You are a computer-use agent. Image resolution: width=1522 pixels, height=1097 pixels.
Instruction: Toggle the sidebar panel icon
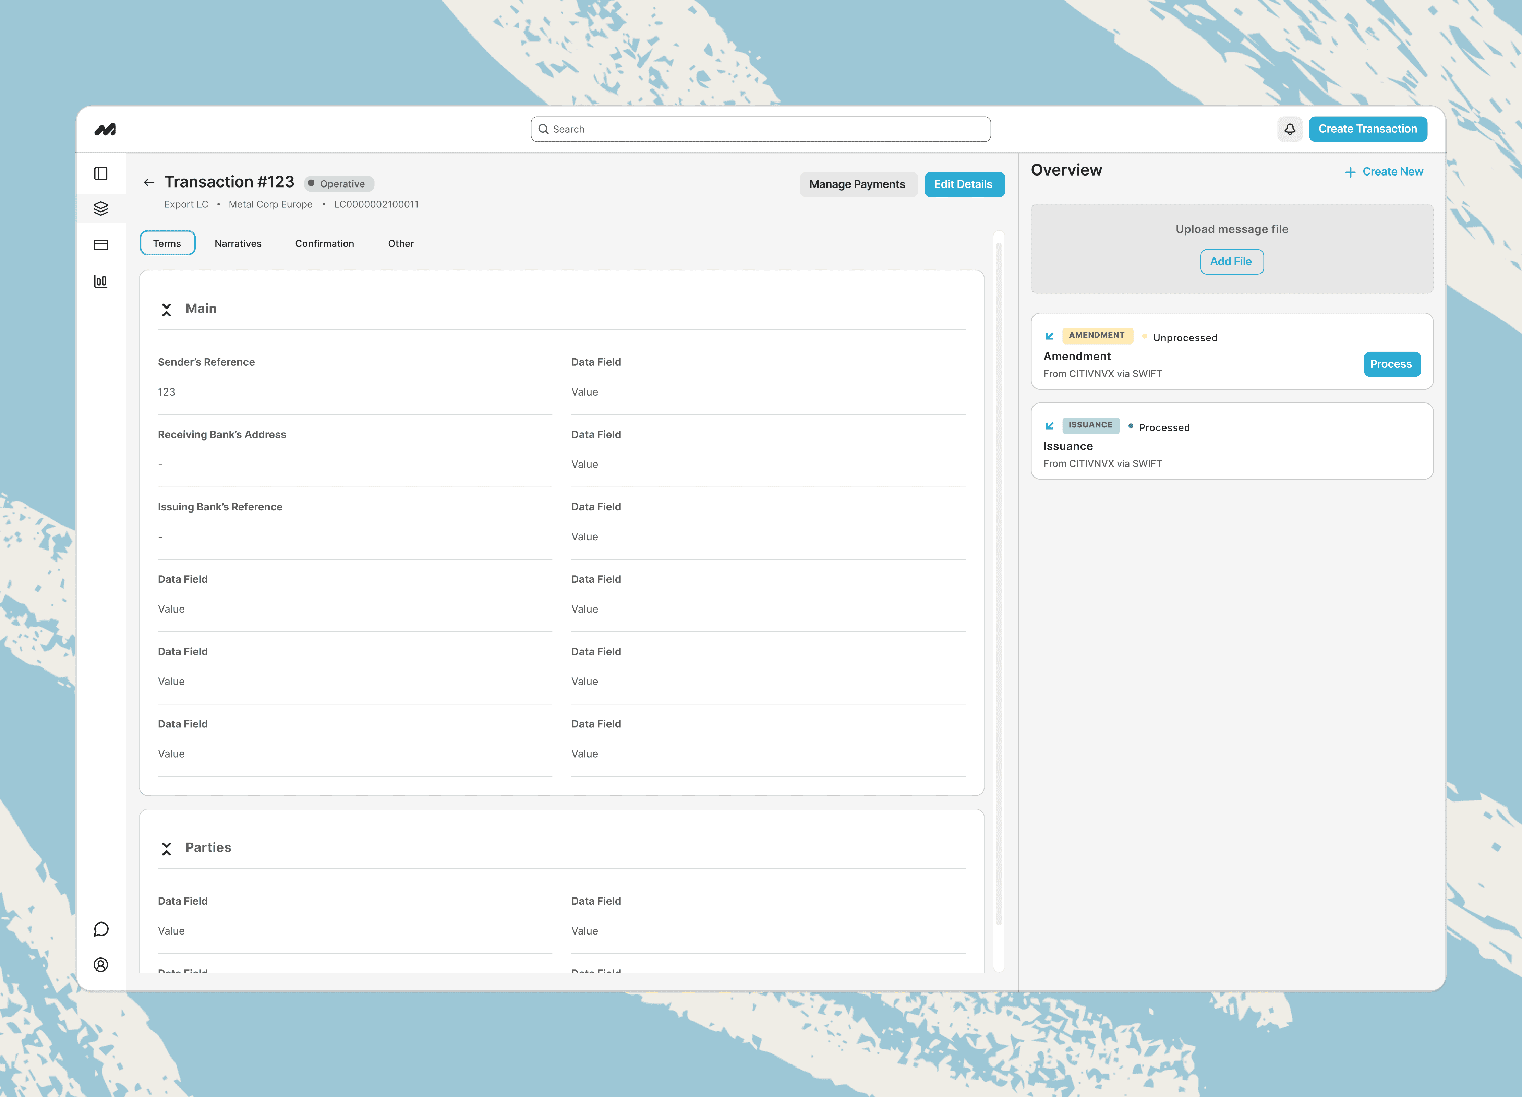tap(101, 174)
